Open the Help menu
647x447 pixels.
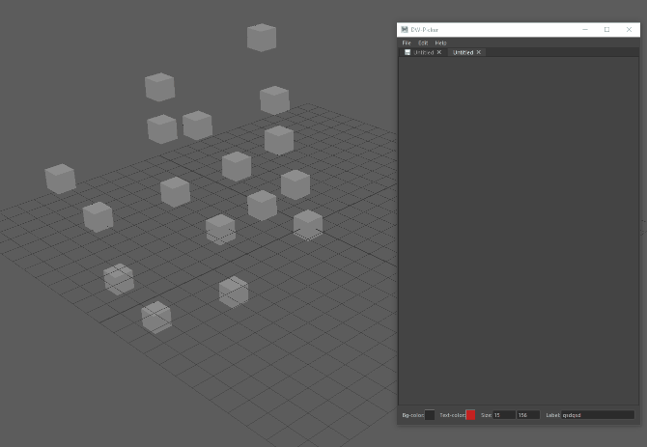tap(440, 43)
